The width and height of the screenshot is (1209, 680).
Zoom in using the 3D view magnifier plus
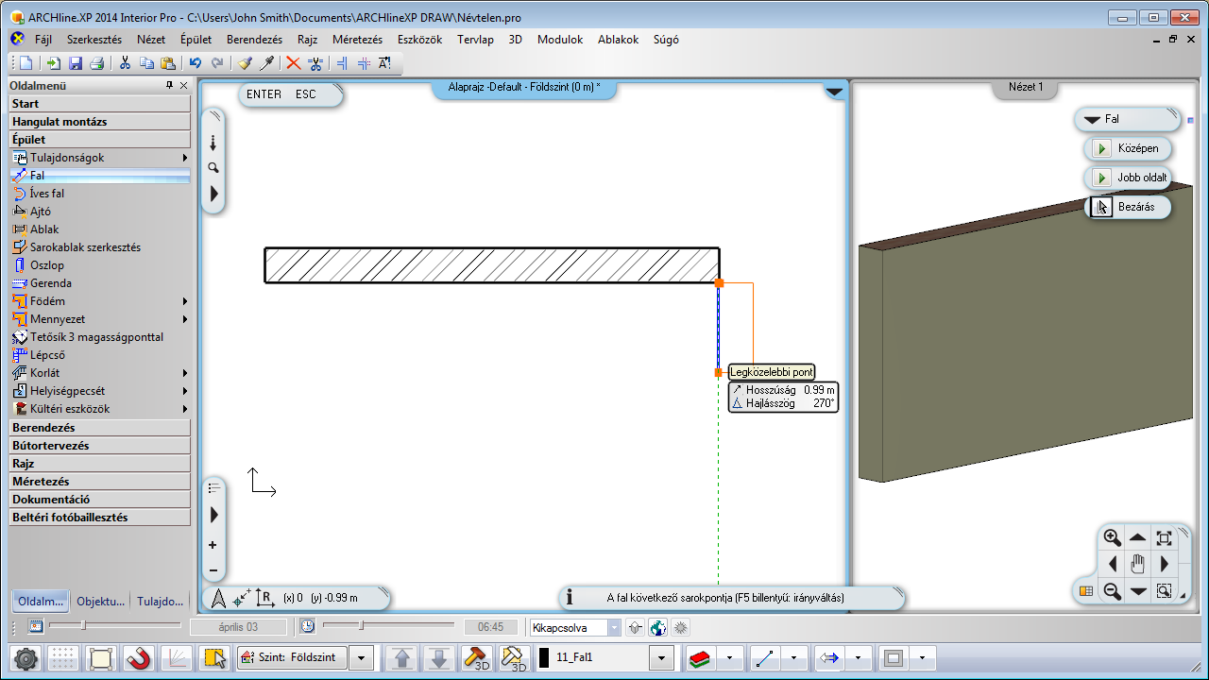coord(1113,538)
